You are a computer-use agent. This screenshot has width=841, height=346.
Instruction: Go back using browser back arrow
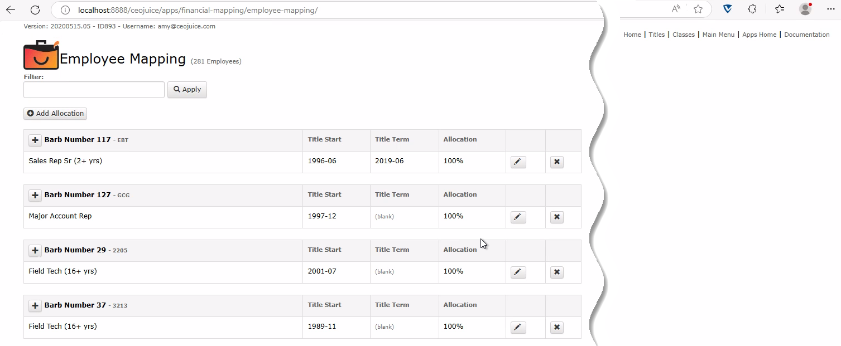[10, 9]
